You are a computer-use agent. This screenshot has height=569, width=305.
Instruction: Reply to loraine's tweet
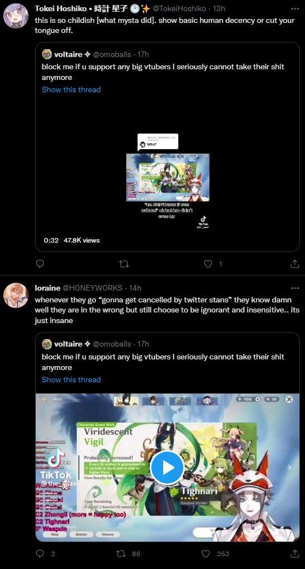[x=40, y=553]
